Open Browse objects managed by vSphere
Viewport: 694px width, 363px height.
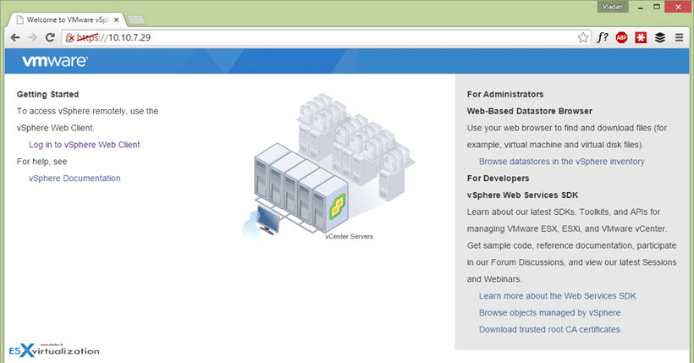coord(549,312)
